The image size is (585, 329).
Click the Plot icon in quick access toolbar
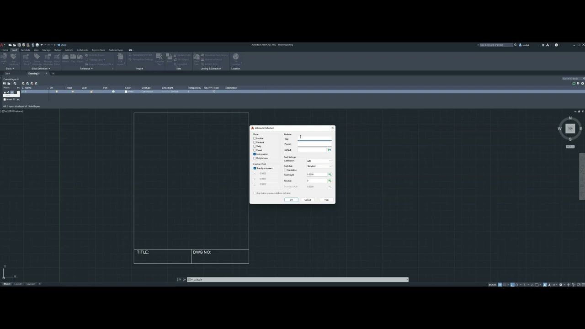(x=37, y=45)
